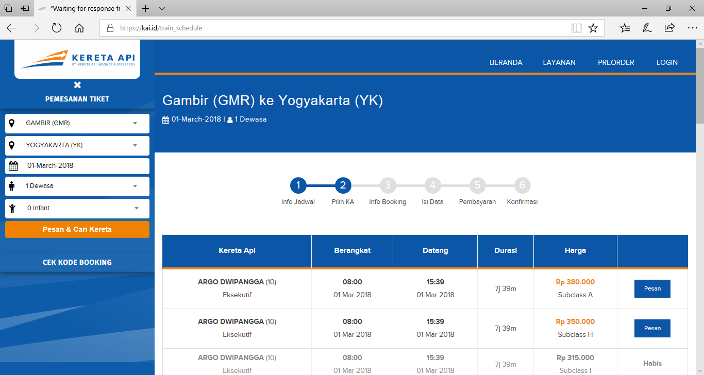Open the PEMESANAN TIKET section
Image resolution: width=704 pixels, height=375 pixels.
(77, 99)
